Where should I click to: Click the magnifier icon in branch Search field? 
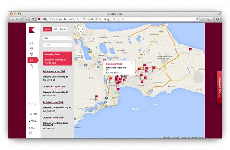click(69, 45)
